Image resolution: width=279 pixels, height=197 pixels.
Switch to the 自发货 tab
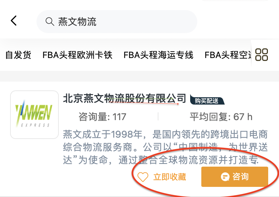click(18, 55)
